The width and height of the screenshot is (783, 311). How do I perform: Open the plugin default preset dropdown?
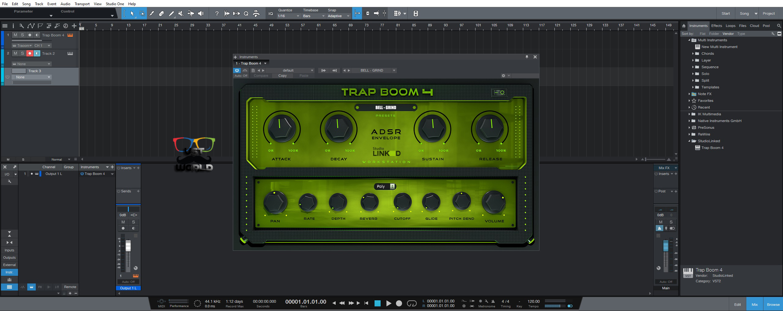point(290,70)
